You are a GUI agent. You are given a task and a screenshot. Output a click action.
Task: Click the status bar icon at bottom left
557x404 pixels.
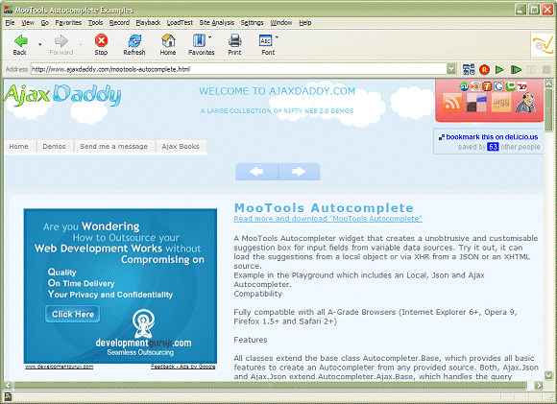(8, 397)
